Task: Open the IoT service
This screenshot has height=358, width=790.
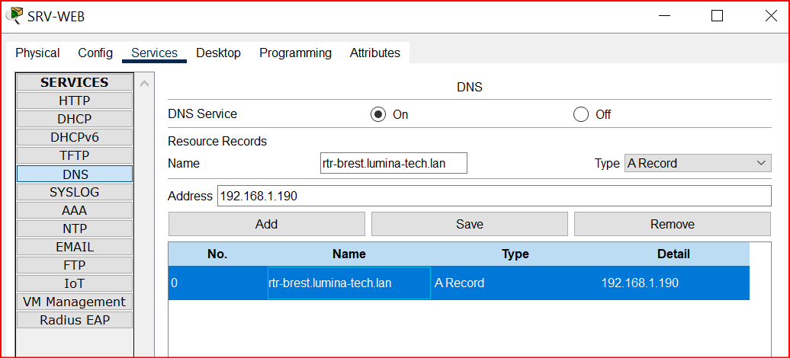Action: [75, 283]
